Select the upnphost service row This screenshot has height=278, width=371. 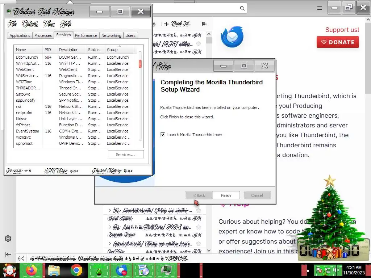click(74, 143)
